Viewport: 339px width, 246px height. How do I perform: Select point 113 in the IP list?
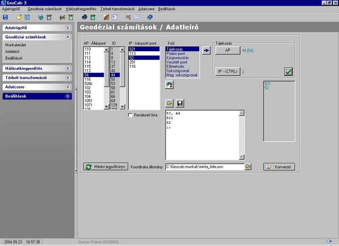point(144,54)
